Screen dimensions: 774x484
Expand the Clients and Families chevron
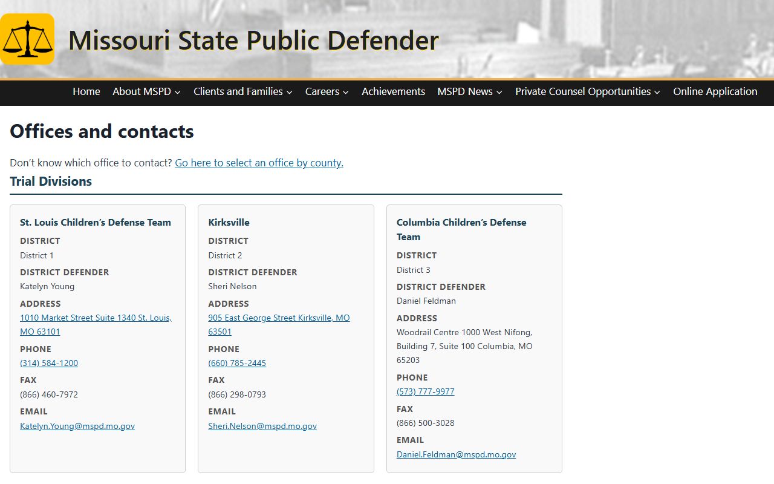[289, 92]
